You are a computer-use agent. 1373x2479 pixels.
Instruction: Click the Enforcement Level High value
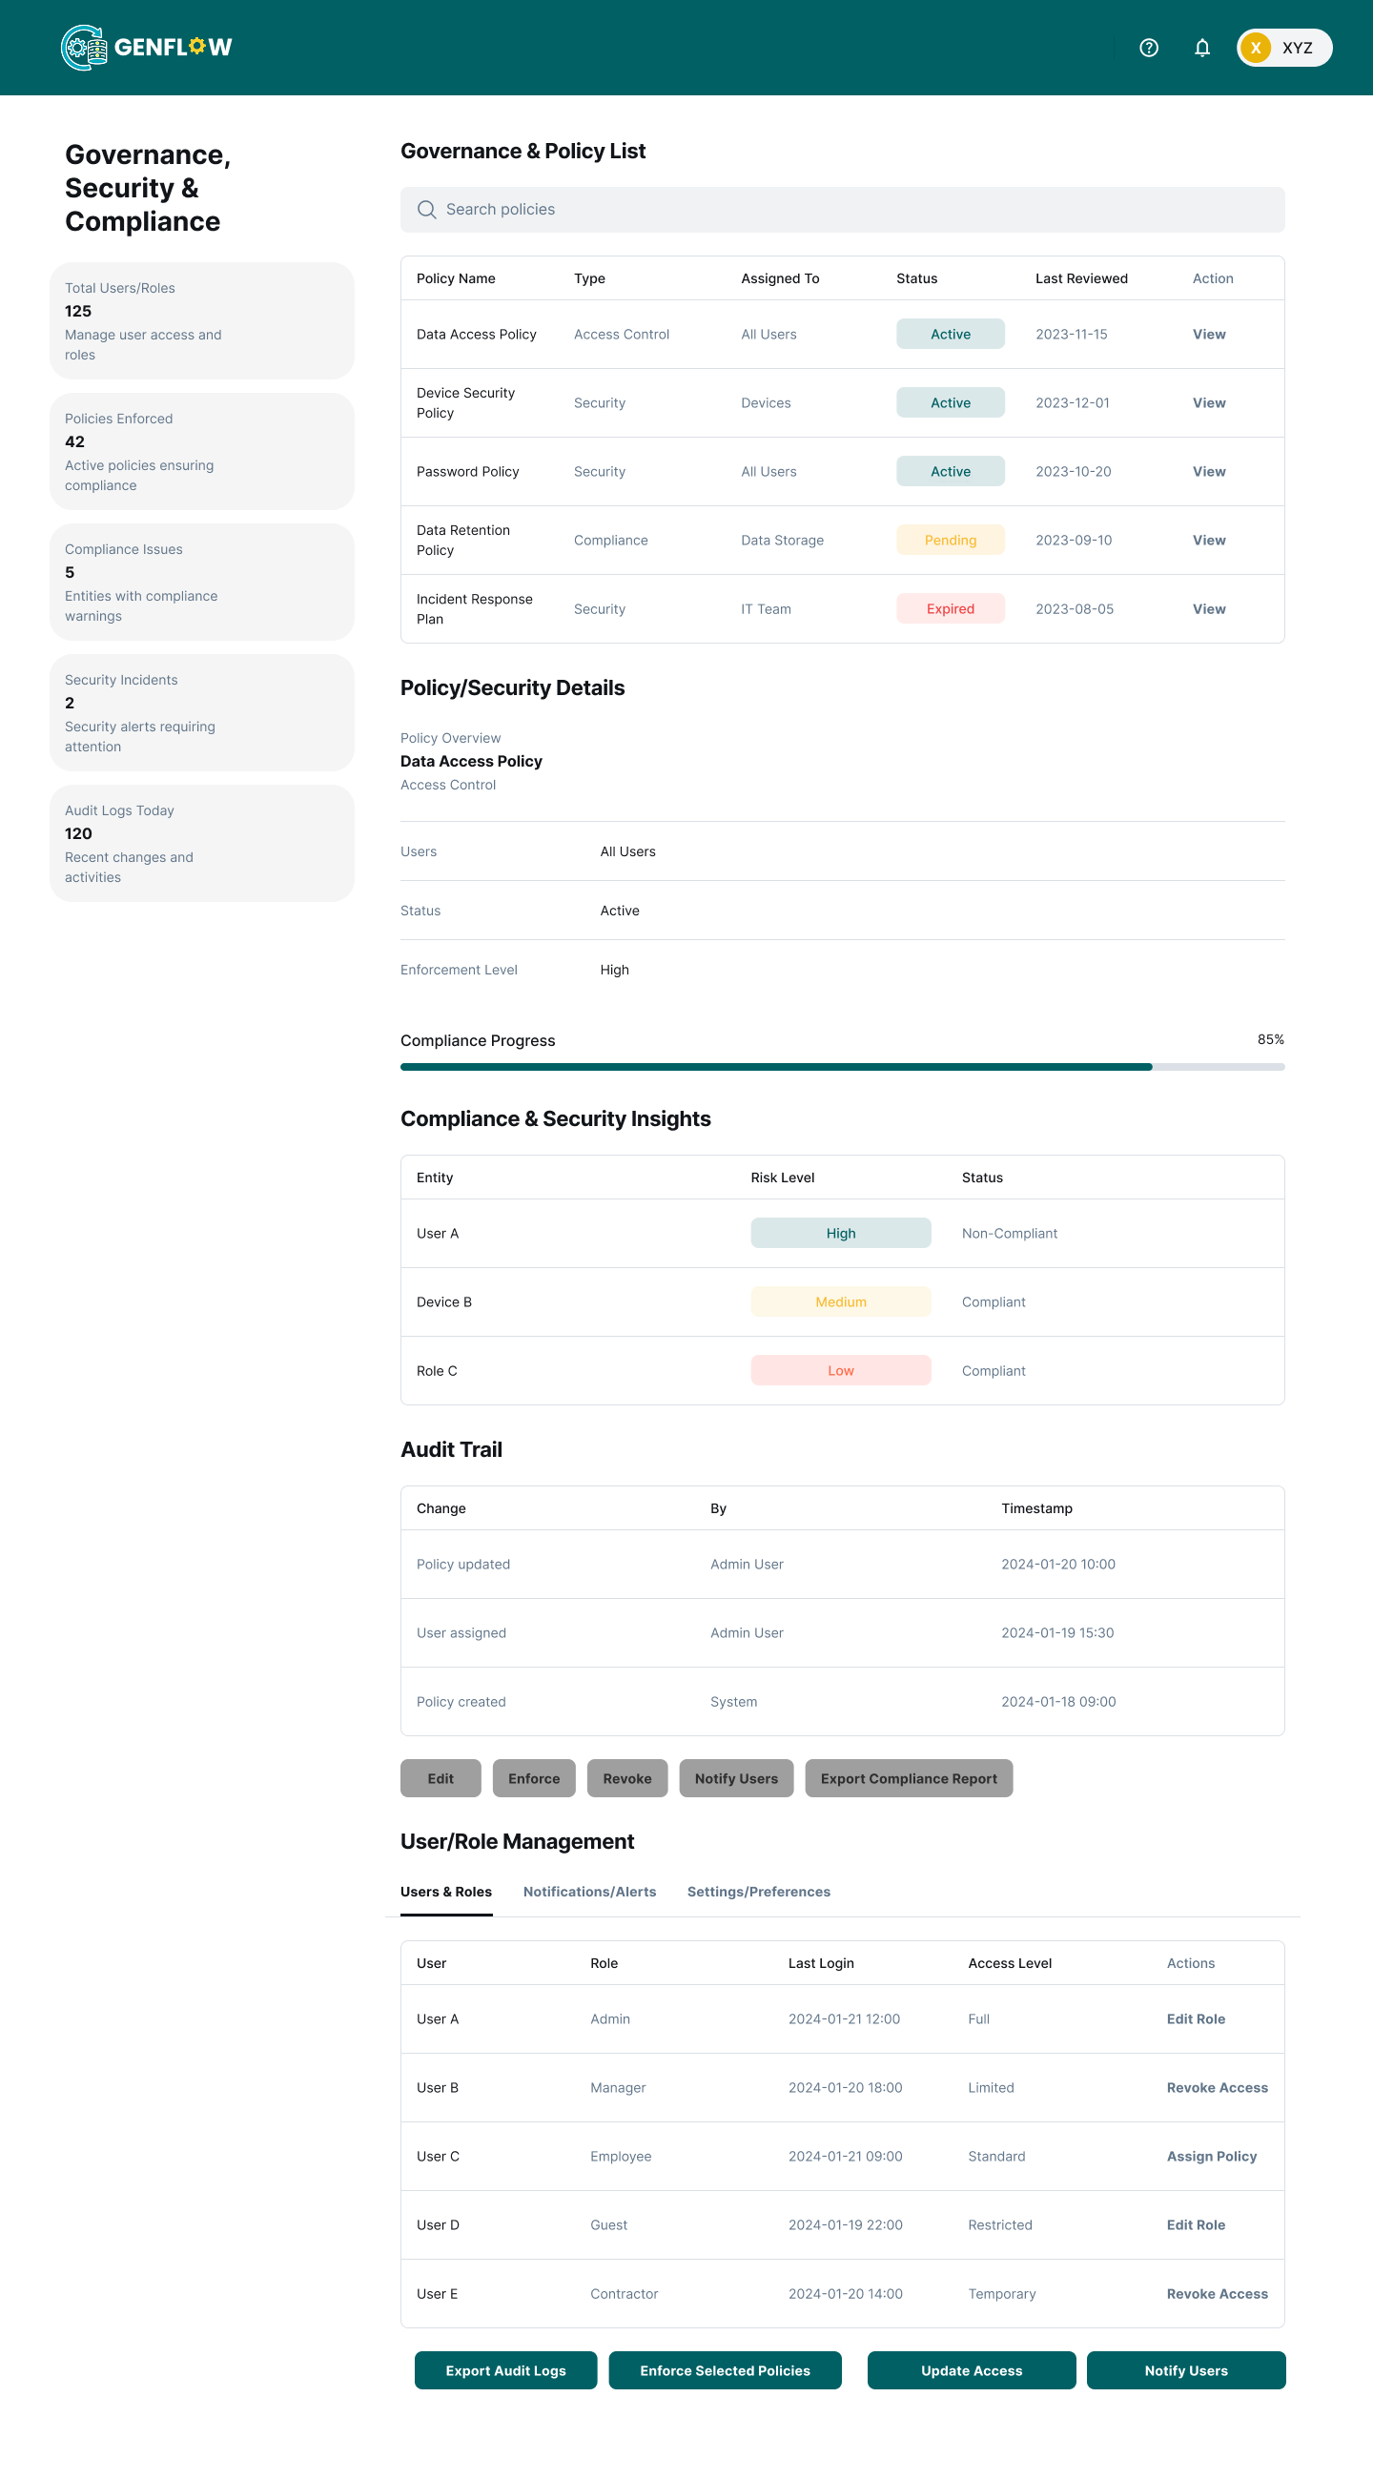(614, 970)
